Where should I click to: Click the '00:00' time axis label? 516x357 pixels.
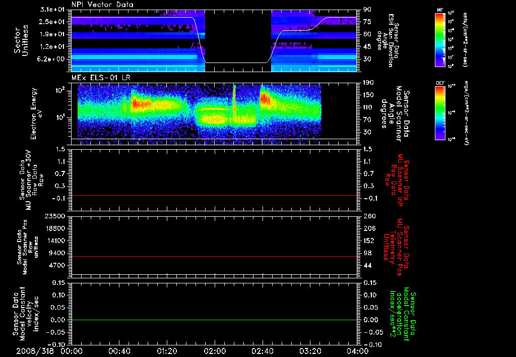coord(72,351)
